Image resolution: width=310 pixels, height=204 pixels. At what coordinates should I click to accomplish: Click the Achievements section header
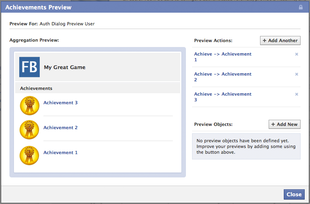coord(36,88)
